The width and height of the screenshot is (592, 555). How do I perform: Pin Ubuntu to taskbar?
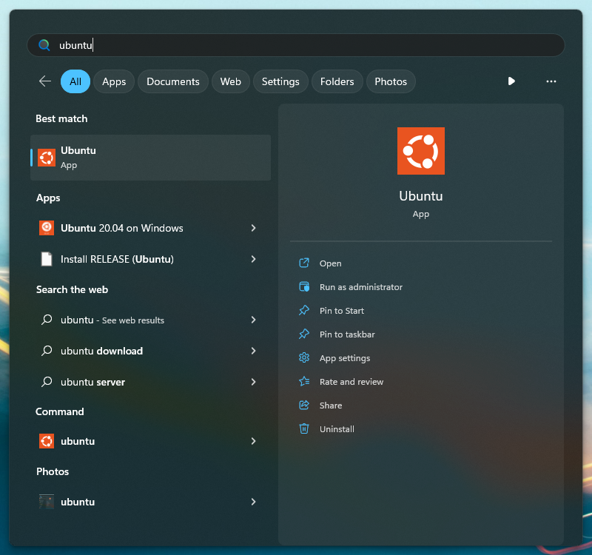[306, 334]
